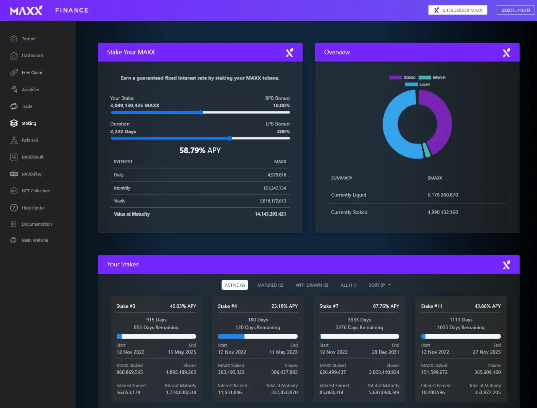
Task: Open the MAXXVault safe icon
Action: pyautogui.click(x=14, y=157)
